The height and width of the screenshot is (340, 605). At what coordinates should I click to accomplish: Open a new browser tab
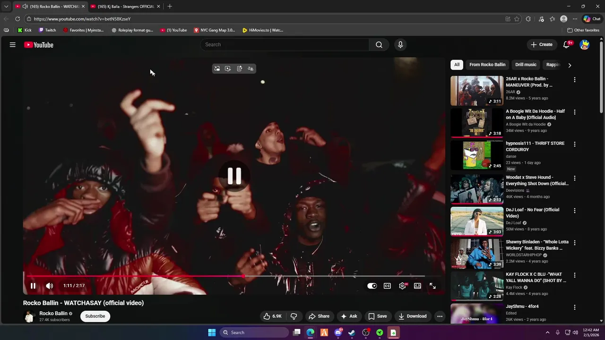point(170,6)
